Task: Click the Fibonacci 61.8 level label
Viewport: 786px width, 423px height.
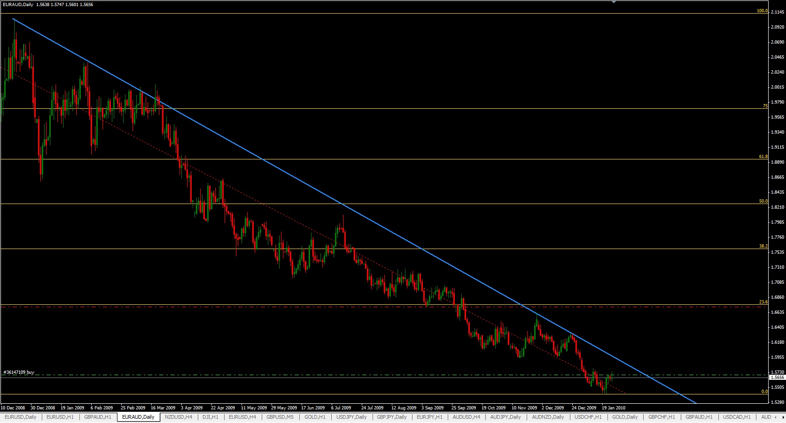Action: tap(763, 157)
